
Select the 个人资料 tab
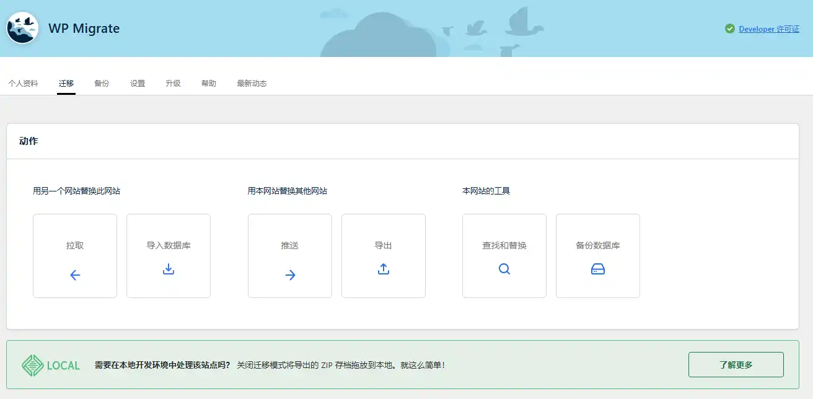pyautogui.click(x=24, y=82)
